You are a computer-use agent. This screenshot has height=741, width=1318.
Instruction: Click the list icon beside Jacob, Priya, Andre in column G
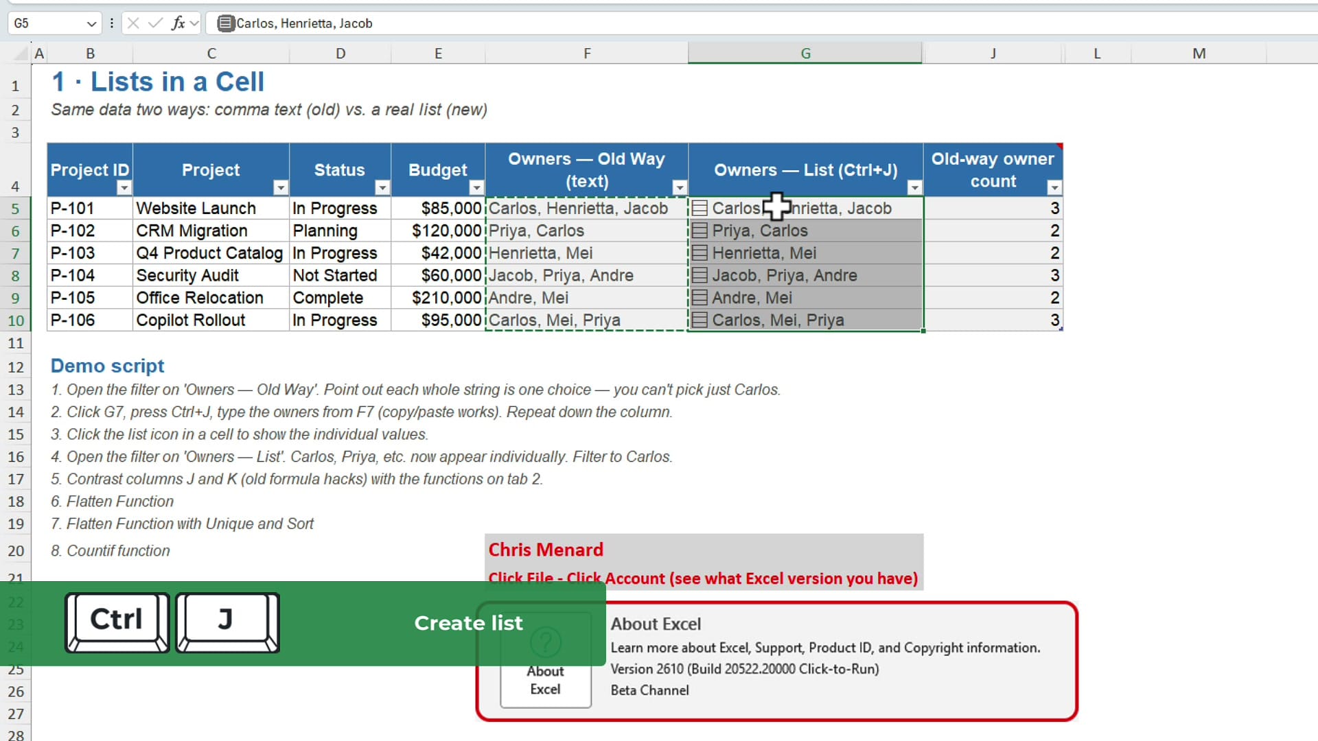700,275
